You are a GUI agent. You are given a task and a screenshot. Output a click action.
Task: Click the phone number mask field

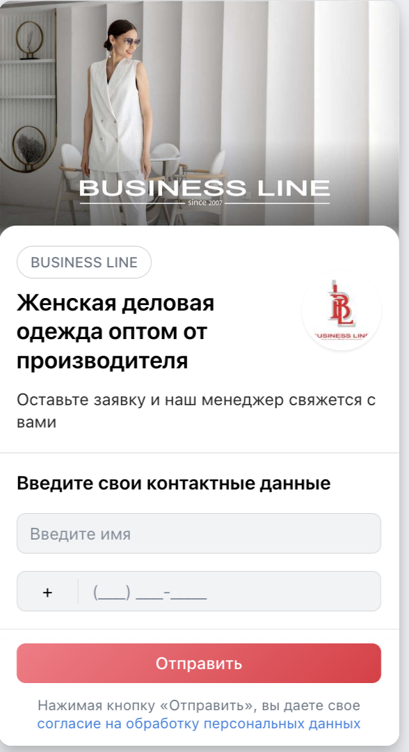(230, 592)
